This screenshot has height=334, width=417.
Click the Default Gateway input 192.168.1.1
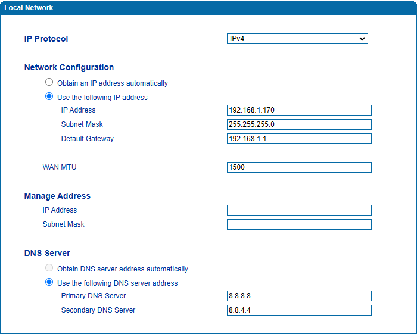299,139
